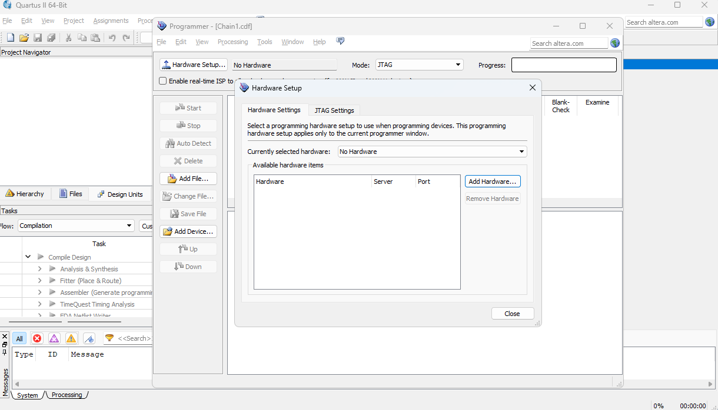The image size is (718, 410).
Task: Expand TimeQuest Timing Analysis task
Action: [x=39, y=304]
